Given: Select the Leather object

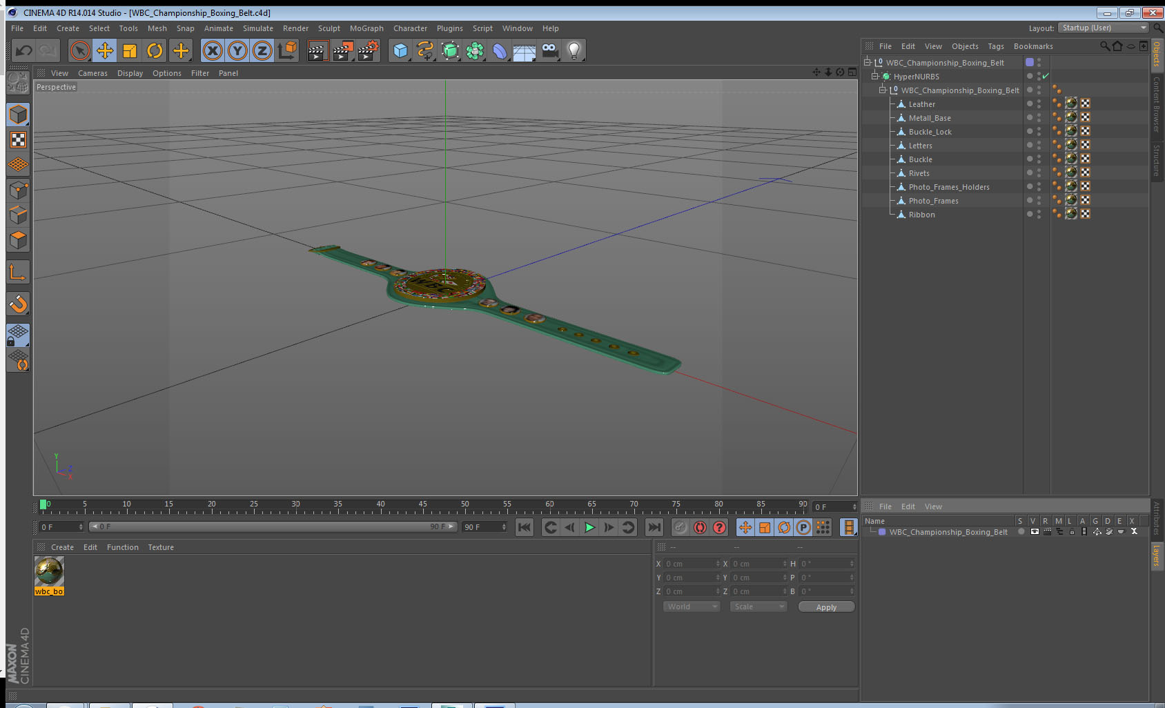Looking at the screenshot, I should pos(921,104).
